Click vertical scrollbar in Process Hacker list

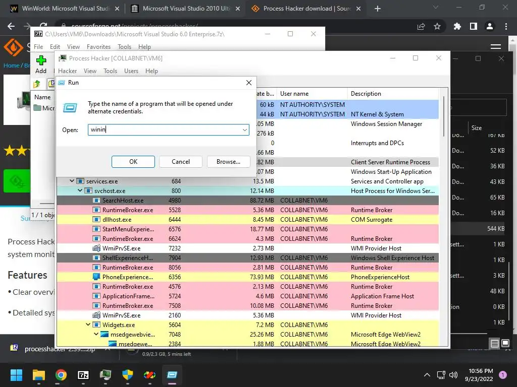(x=444, y=116)
